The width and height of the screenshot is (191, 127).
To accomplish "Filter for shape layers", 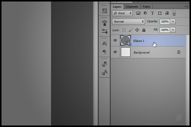I will (x=160, y=13).
